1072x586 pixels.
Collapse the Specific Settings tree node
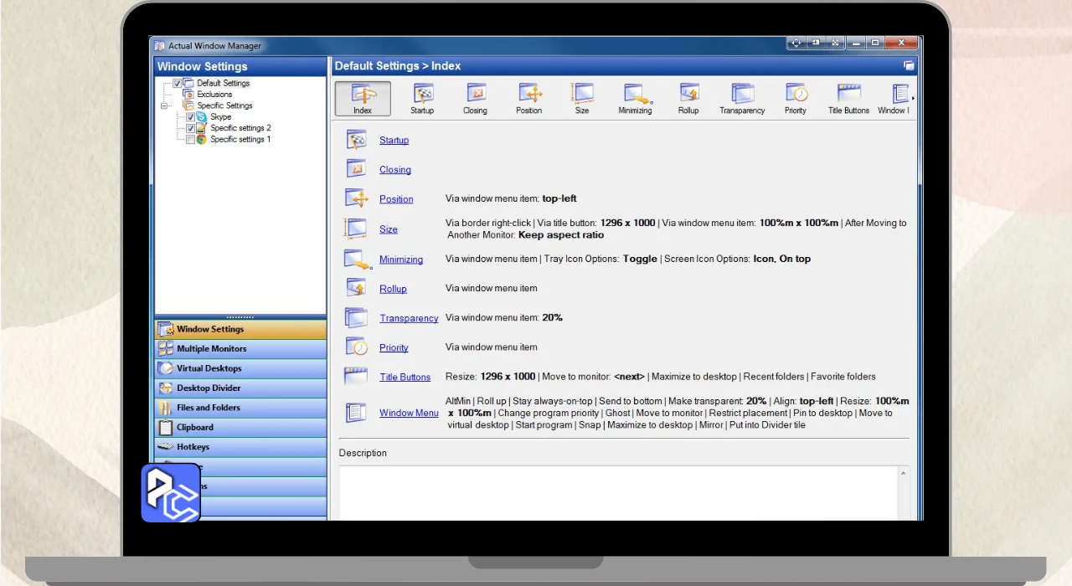[x=164, y=106]
